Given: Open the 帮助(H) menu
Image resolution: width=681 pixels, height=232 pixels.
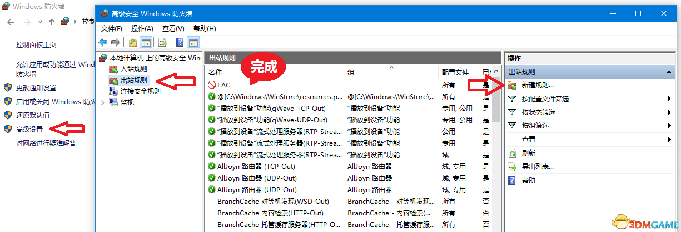Looking at the screenshot, I should [205, 28].
